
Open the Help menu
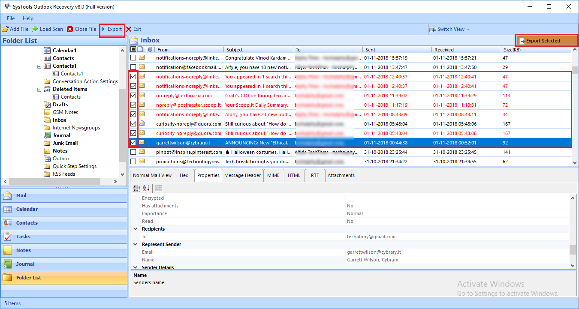pyautogui.click(x=28, y=18)
